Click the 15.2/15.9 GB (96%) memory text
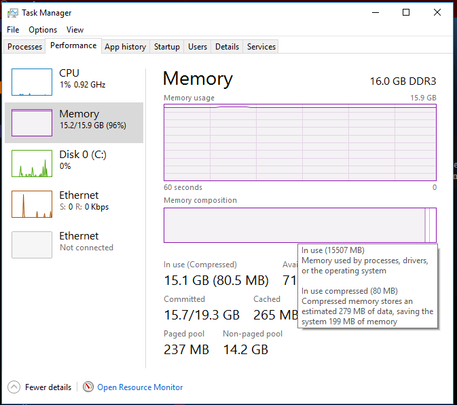Viewport: 457px width, 405px height. click(x=92, y=126)
